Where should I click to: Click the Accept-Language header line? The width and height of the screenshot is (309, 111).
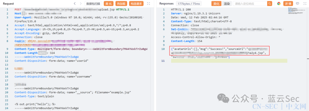coord(77,29)
